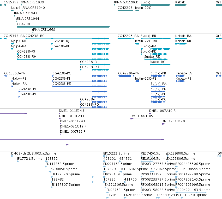Select the CG4238-PD protein label
The height and width of the screenshot is (199, 222).
(89, 105)
